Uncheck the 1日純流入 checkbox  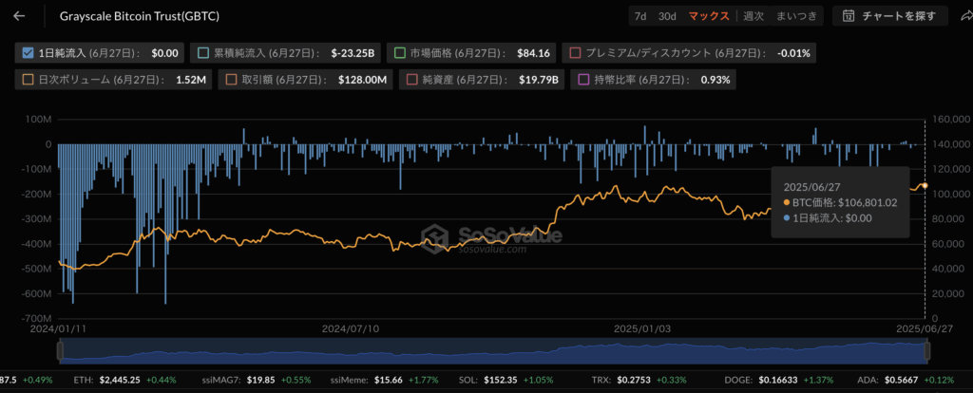tap(27, 53)
